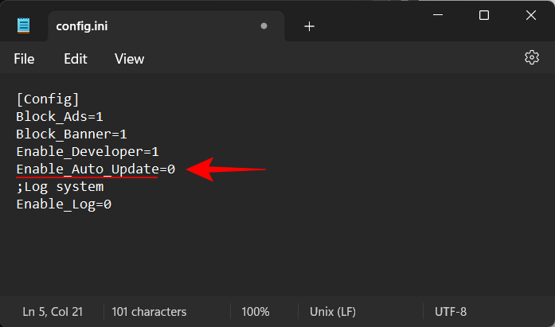Place cursor on the Enable_Auto_Update=0 line
555x327 pixels.
[95, 169]
